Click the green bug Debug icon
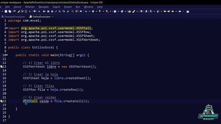Screen dimensions: 221x124 [x=86, y=11]
